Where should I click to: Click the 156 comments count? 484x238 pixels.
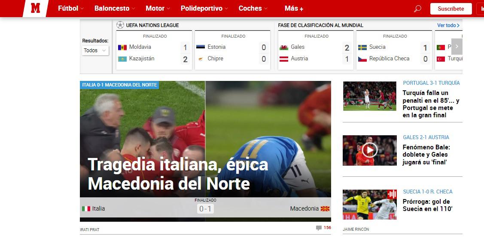point(327,228)
